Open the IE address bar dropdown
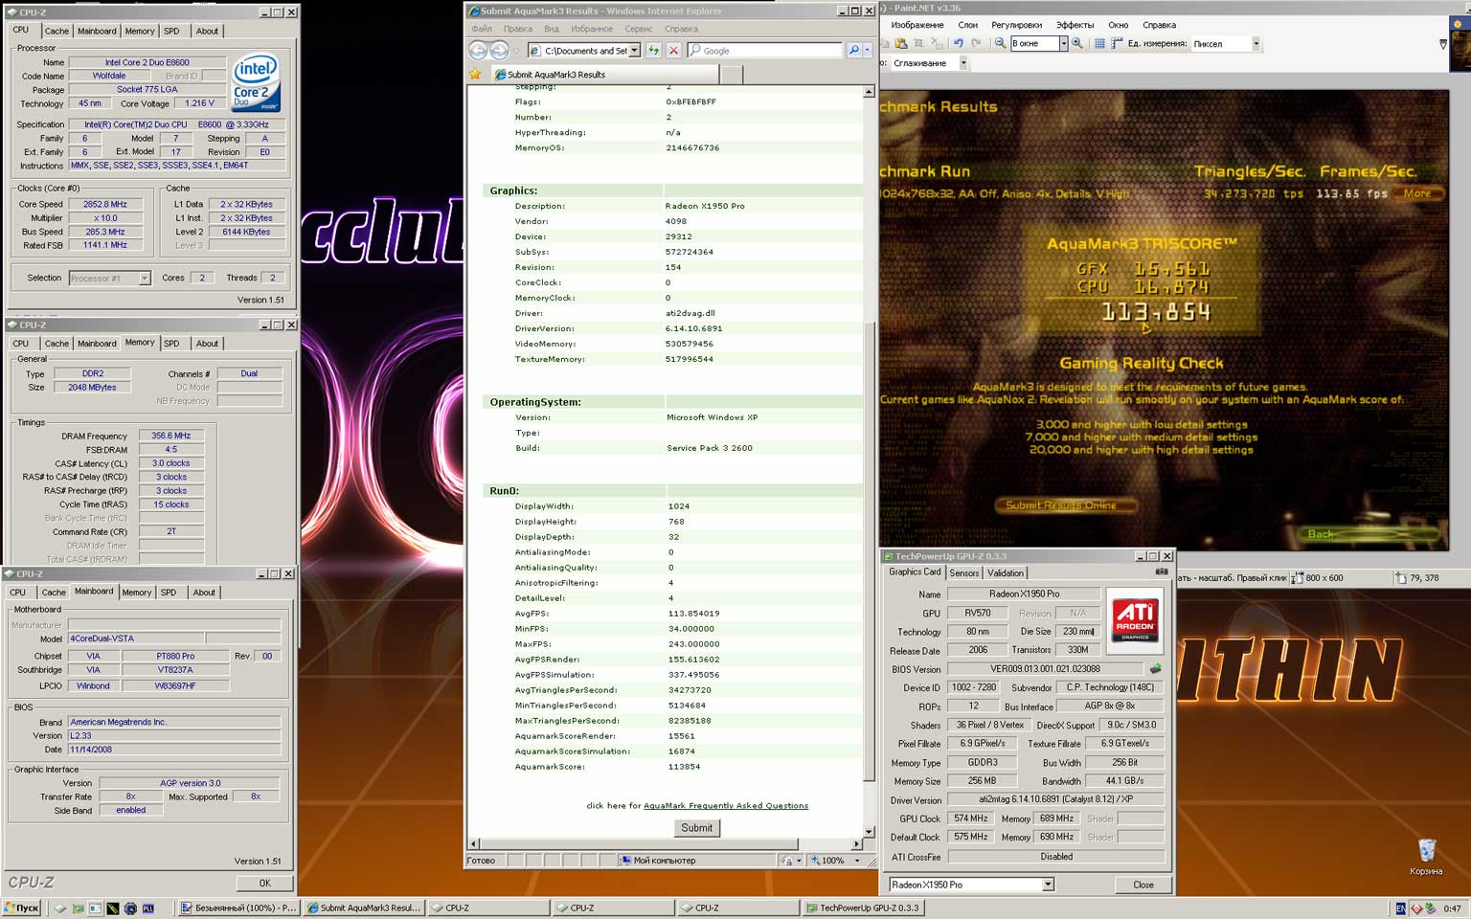 click(x=634, y=50)
